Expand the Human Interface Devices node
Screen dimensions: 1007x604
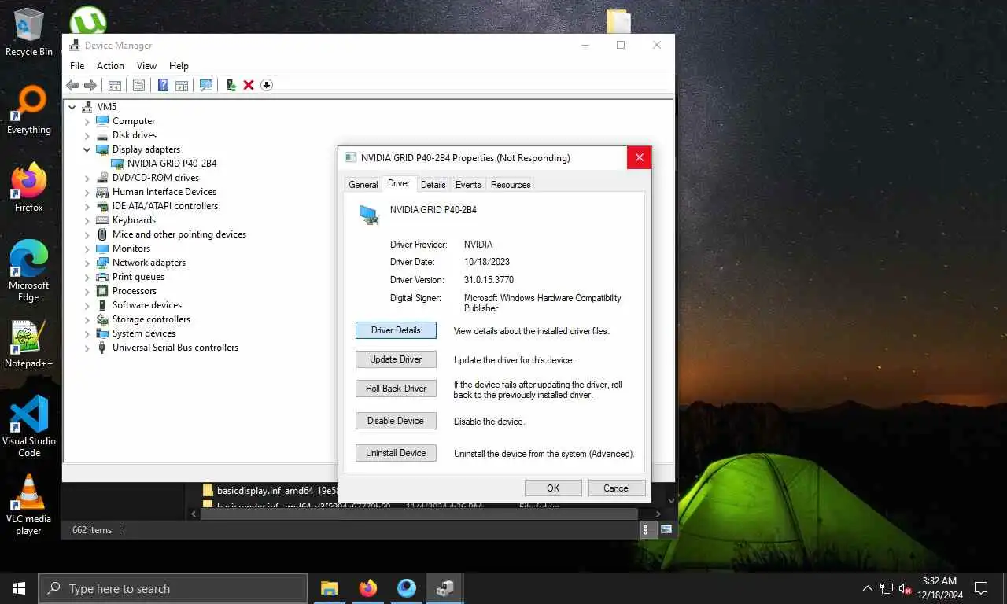87,192
